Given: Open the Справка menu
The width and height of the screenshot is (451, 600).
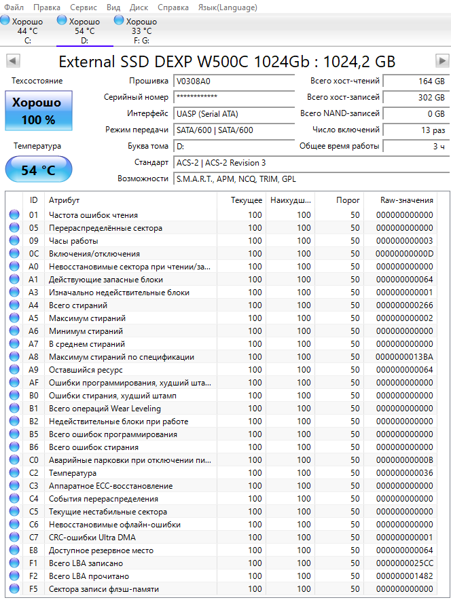Looking at the screenshot, I should (173, 7).
